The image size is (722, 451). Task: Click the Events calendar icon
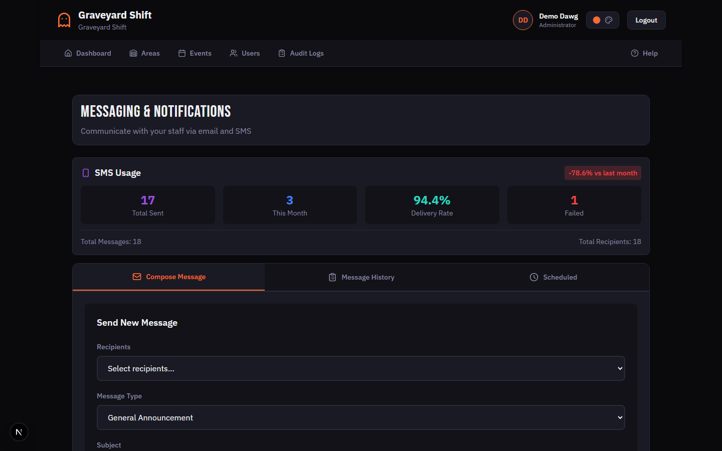(x=182, y=53)
